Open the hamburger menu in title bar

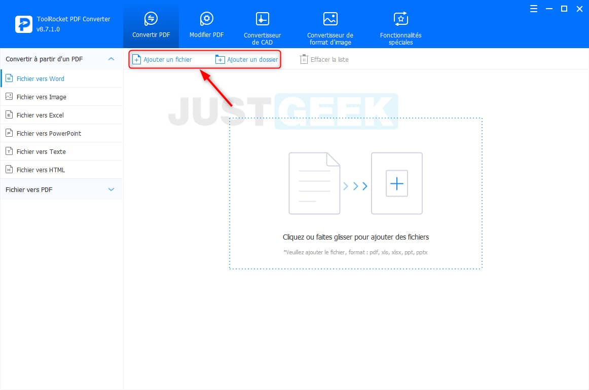(533, 9)
